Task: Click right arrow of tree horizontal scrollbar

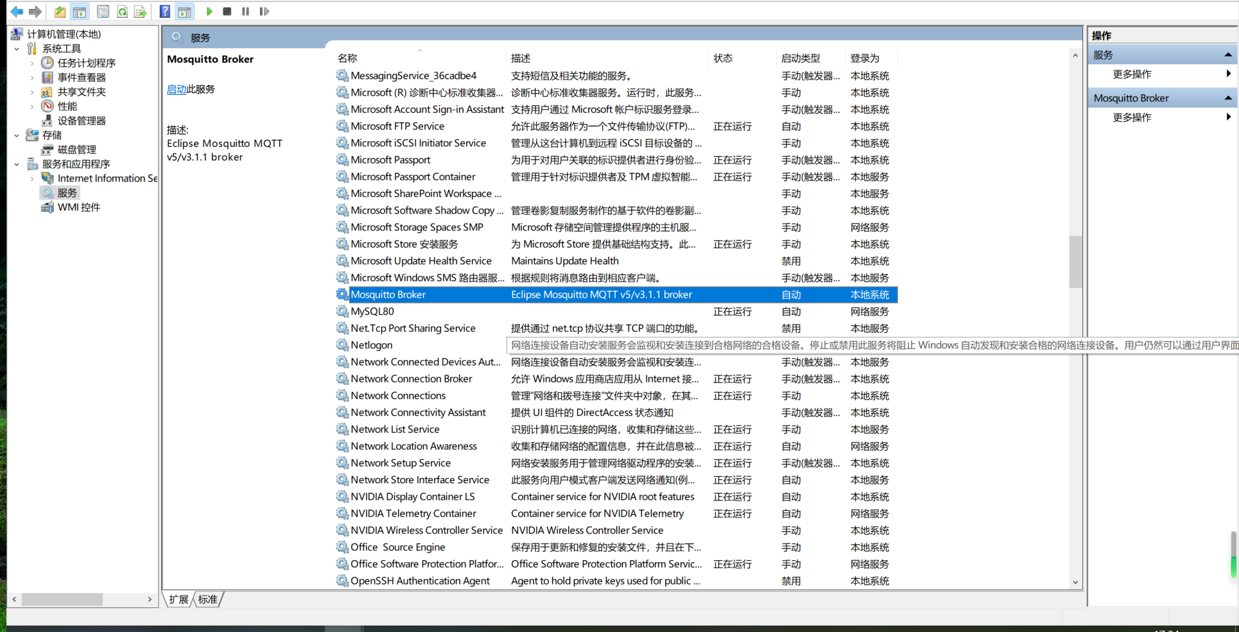Action: 150,599
